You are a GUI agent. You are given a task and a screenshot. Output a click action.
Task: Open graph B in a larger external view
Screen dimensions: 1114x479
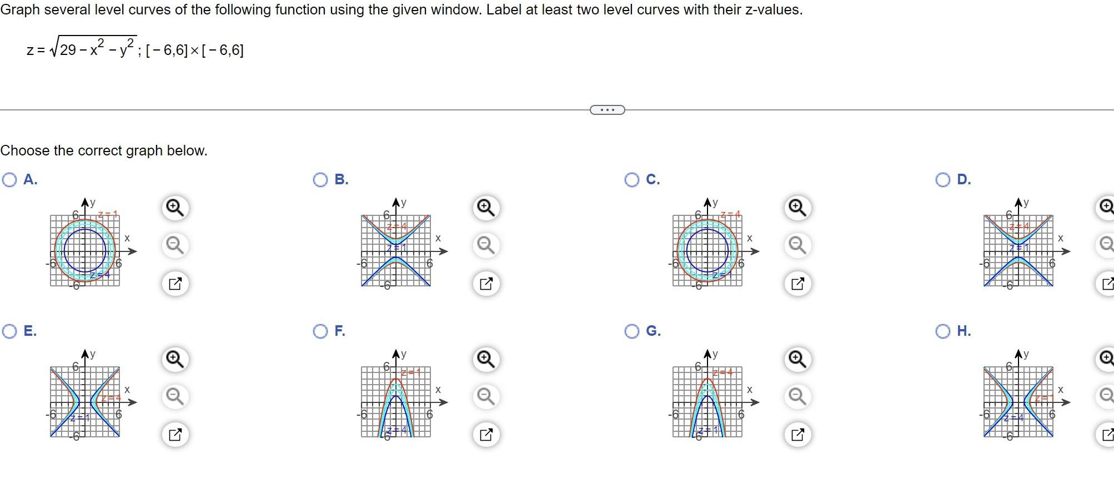pos(486,283)
